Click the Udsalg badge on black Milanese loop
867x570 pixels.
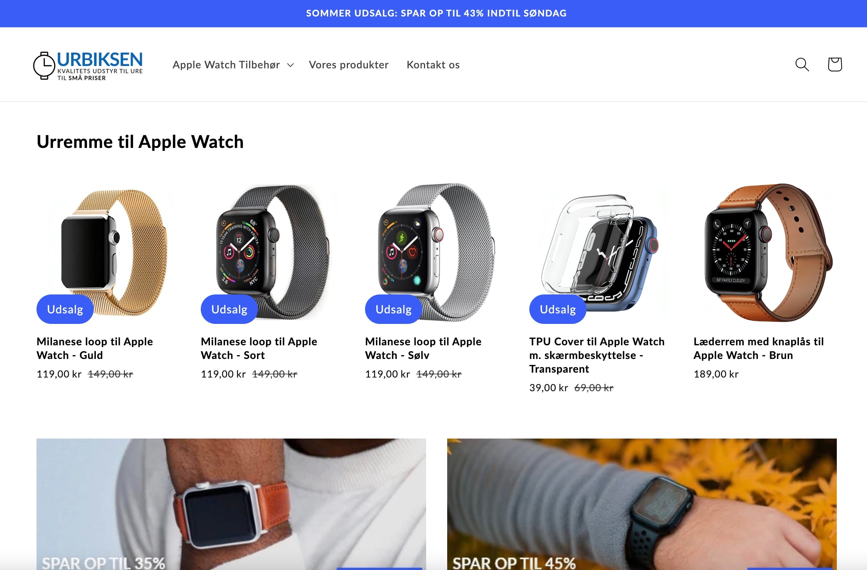[230, 309]
